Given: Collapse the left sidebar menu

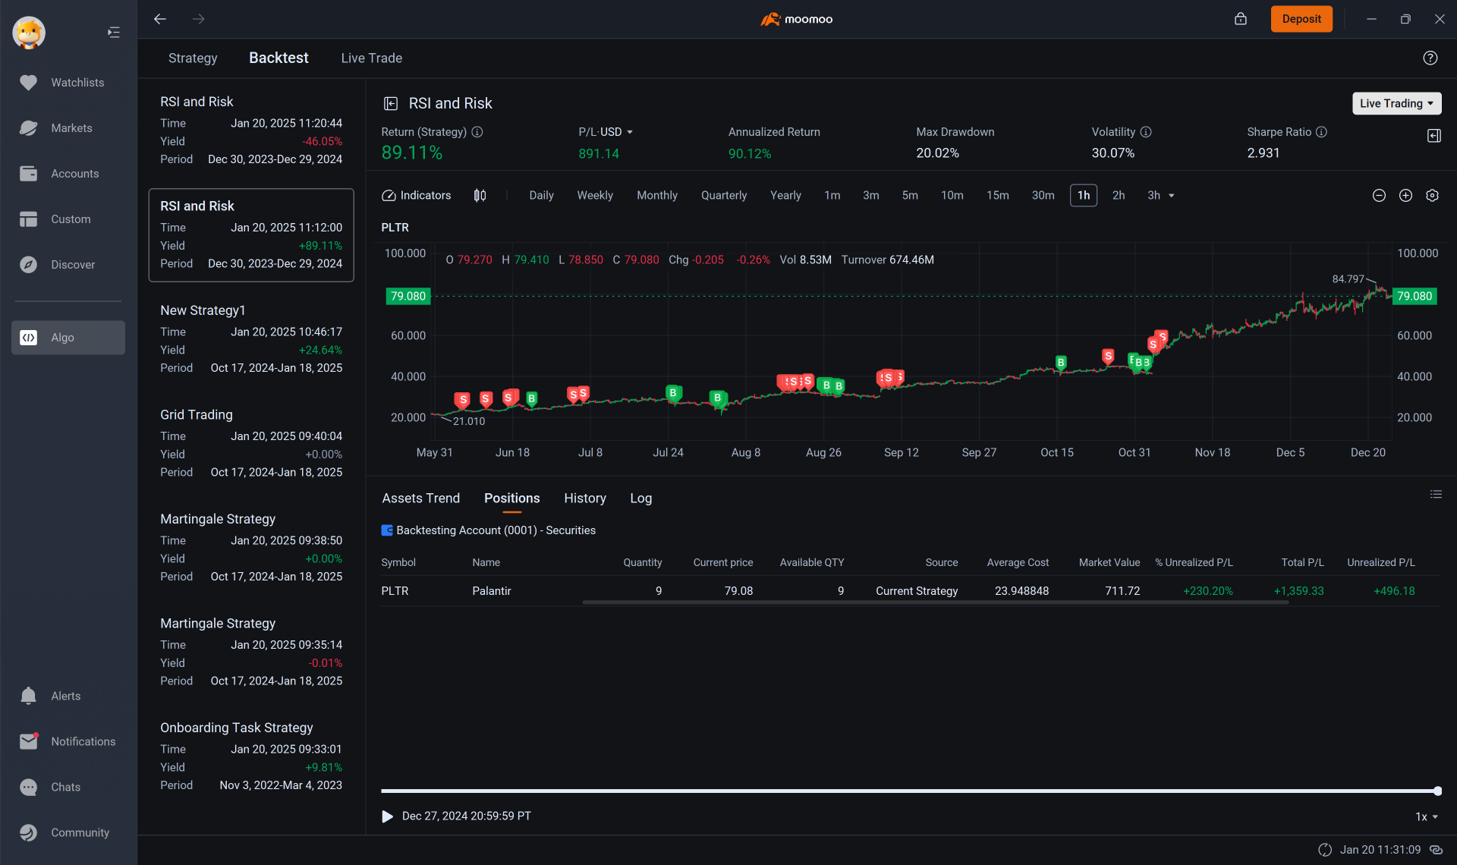Looking at the screenshot, I should [x=114, y=32].
